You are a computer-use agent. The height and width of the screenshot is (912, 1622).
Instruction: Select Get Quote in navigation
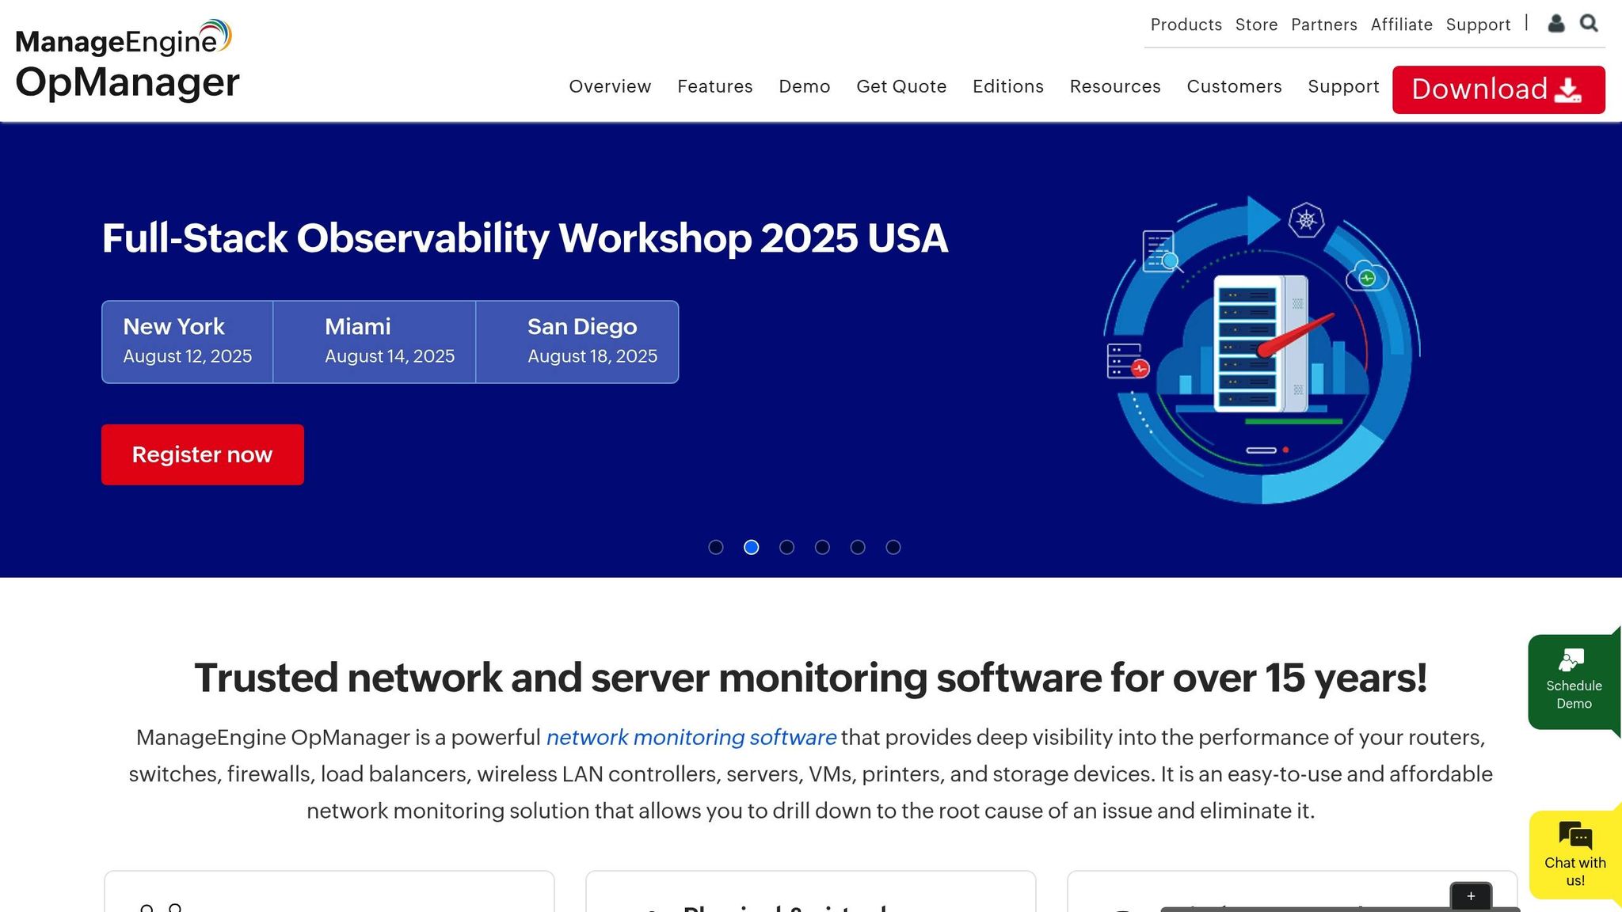click(901, 86)
